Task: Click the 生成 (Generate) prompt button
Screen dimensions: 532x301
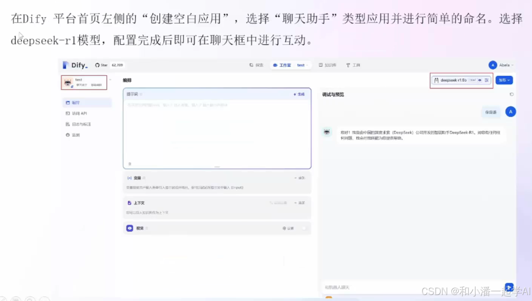Action: [x=299, y=95]
